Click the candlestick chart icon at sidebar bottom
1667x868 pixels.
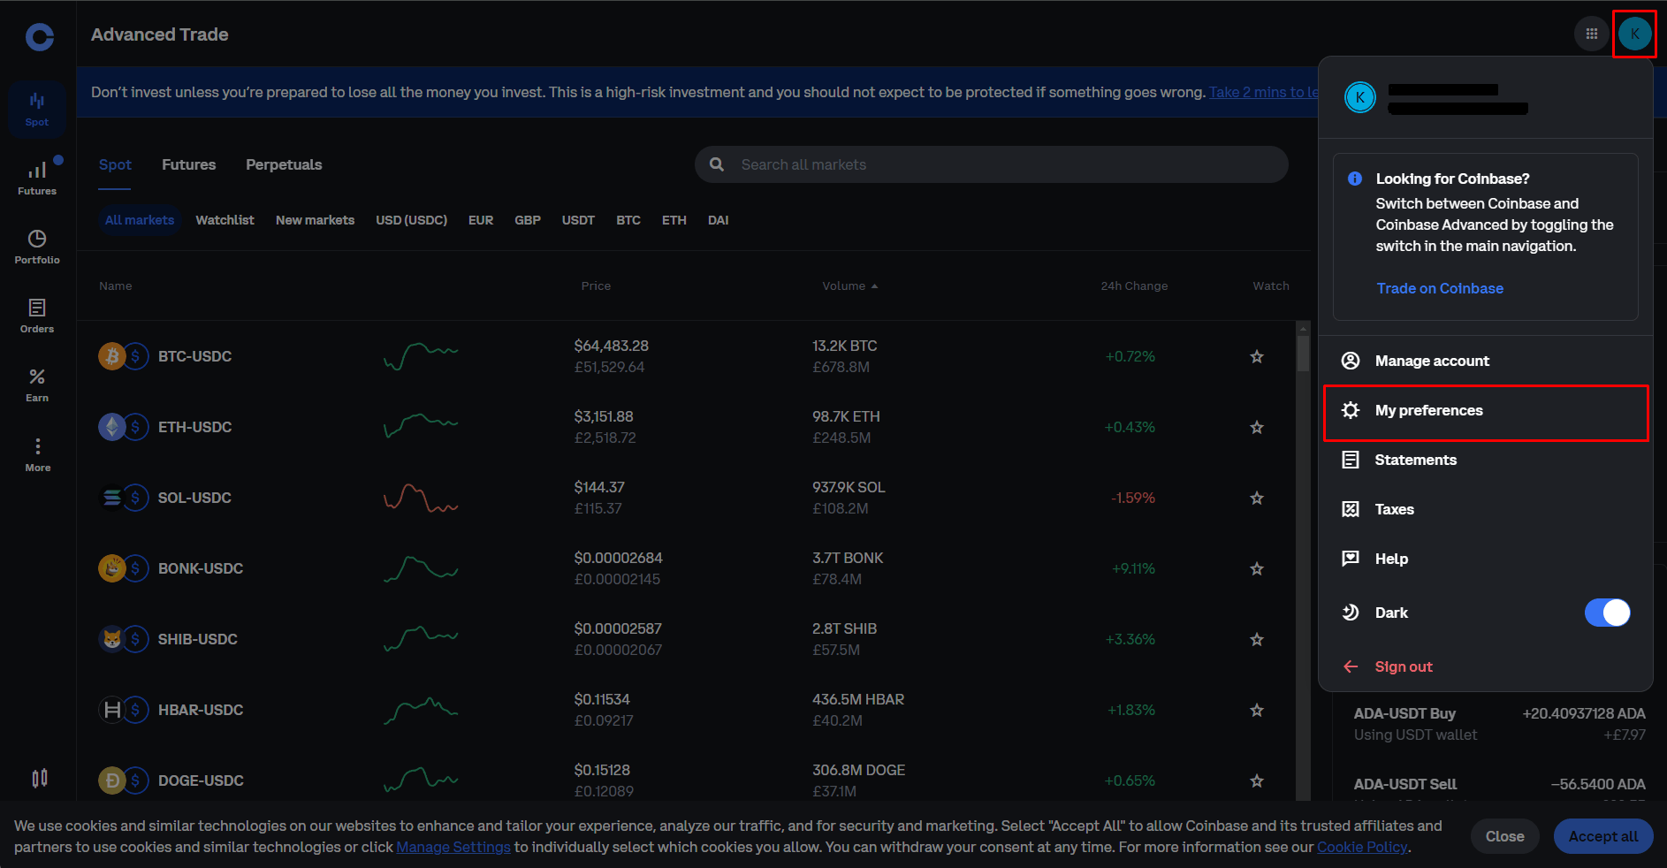(x=40, y=778)
